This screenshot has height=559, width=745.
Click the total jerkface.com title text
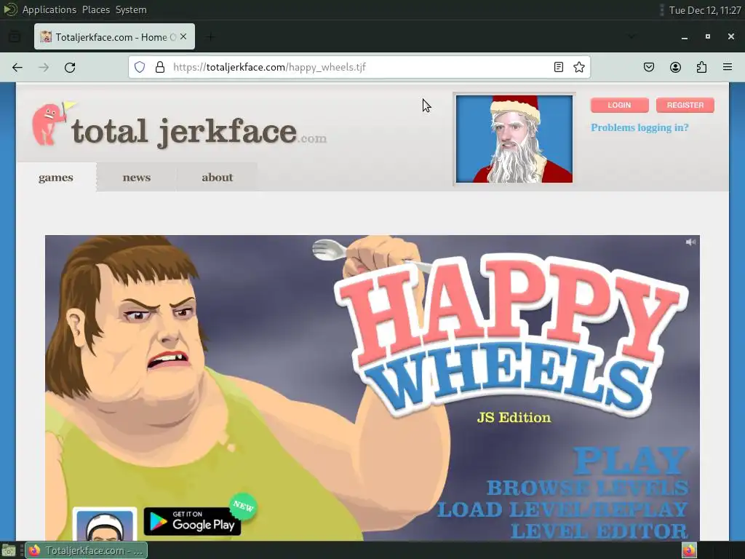click(x=199, y=132)
